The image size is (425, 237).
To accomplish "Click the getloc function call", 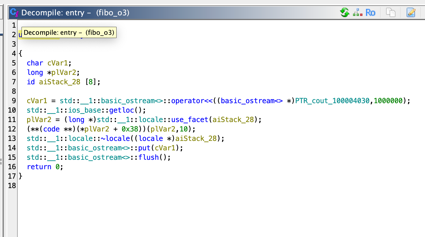I will (122, 110).
